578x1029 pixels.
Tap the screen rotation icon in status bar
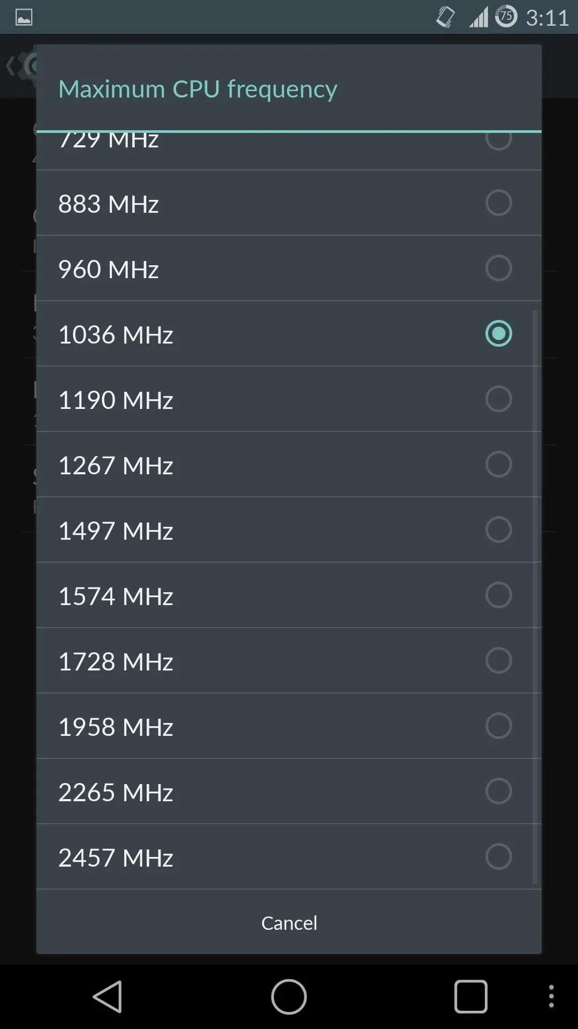click(445, 17)
